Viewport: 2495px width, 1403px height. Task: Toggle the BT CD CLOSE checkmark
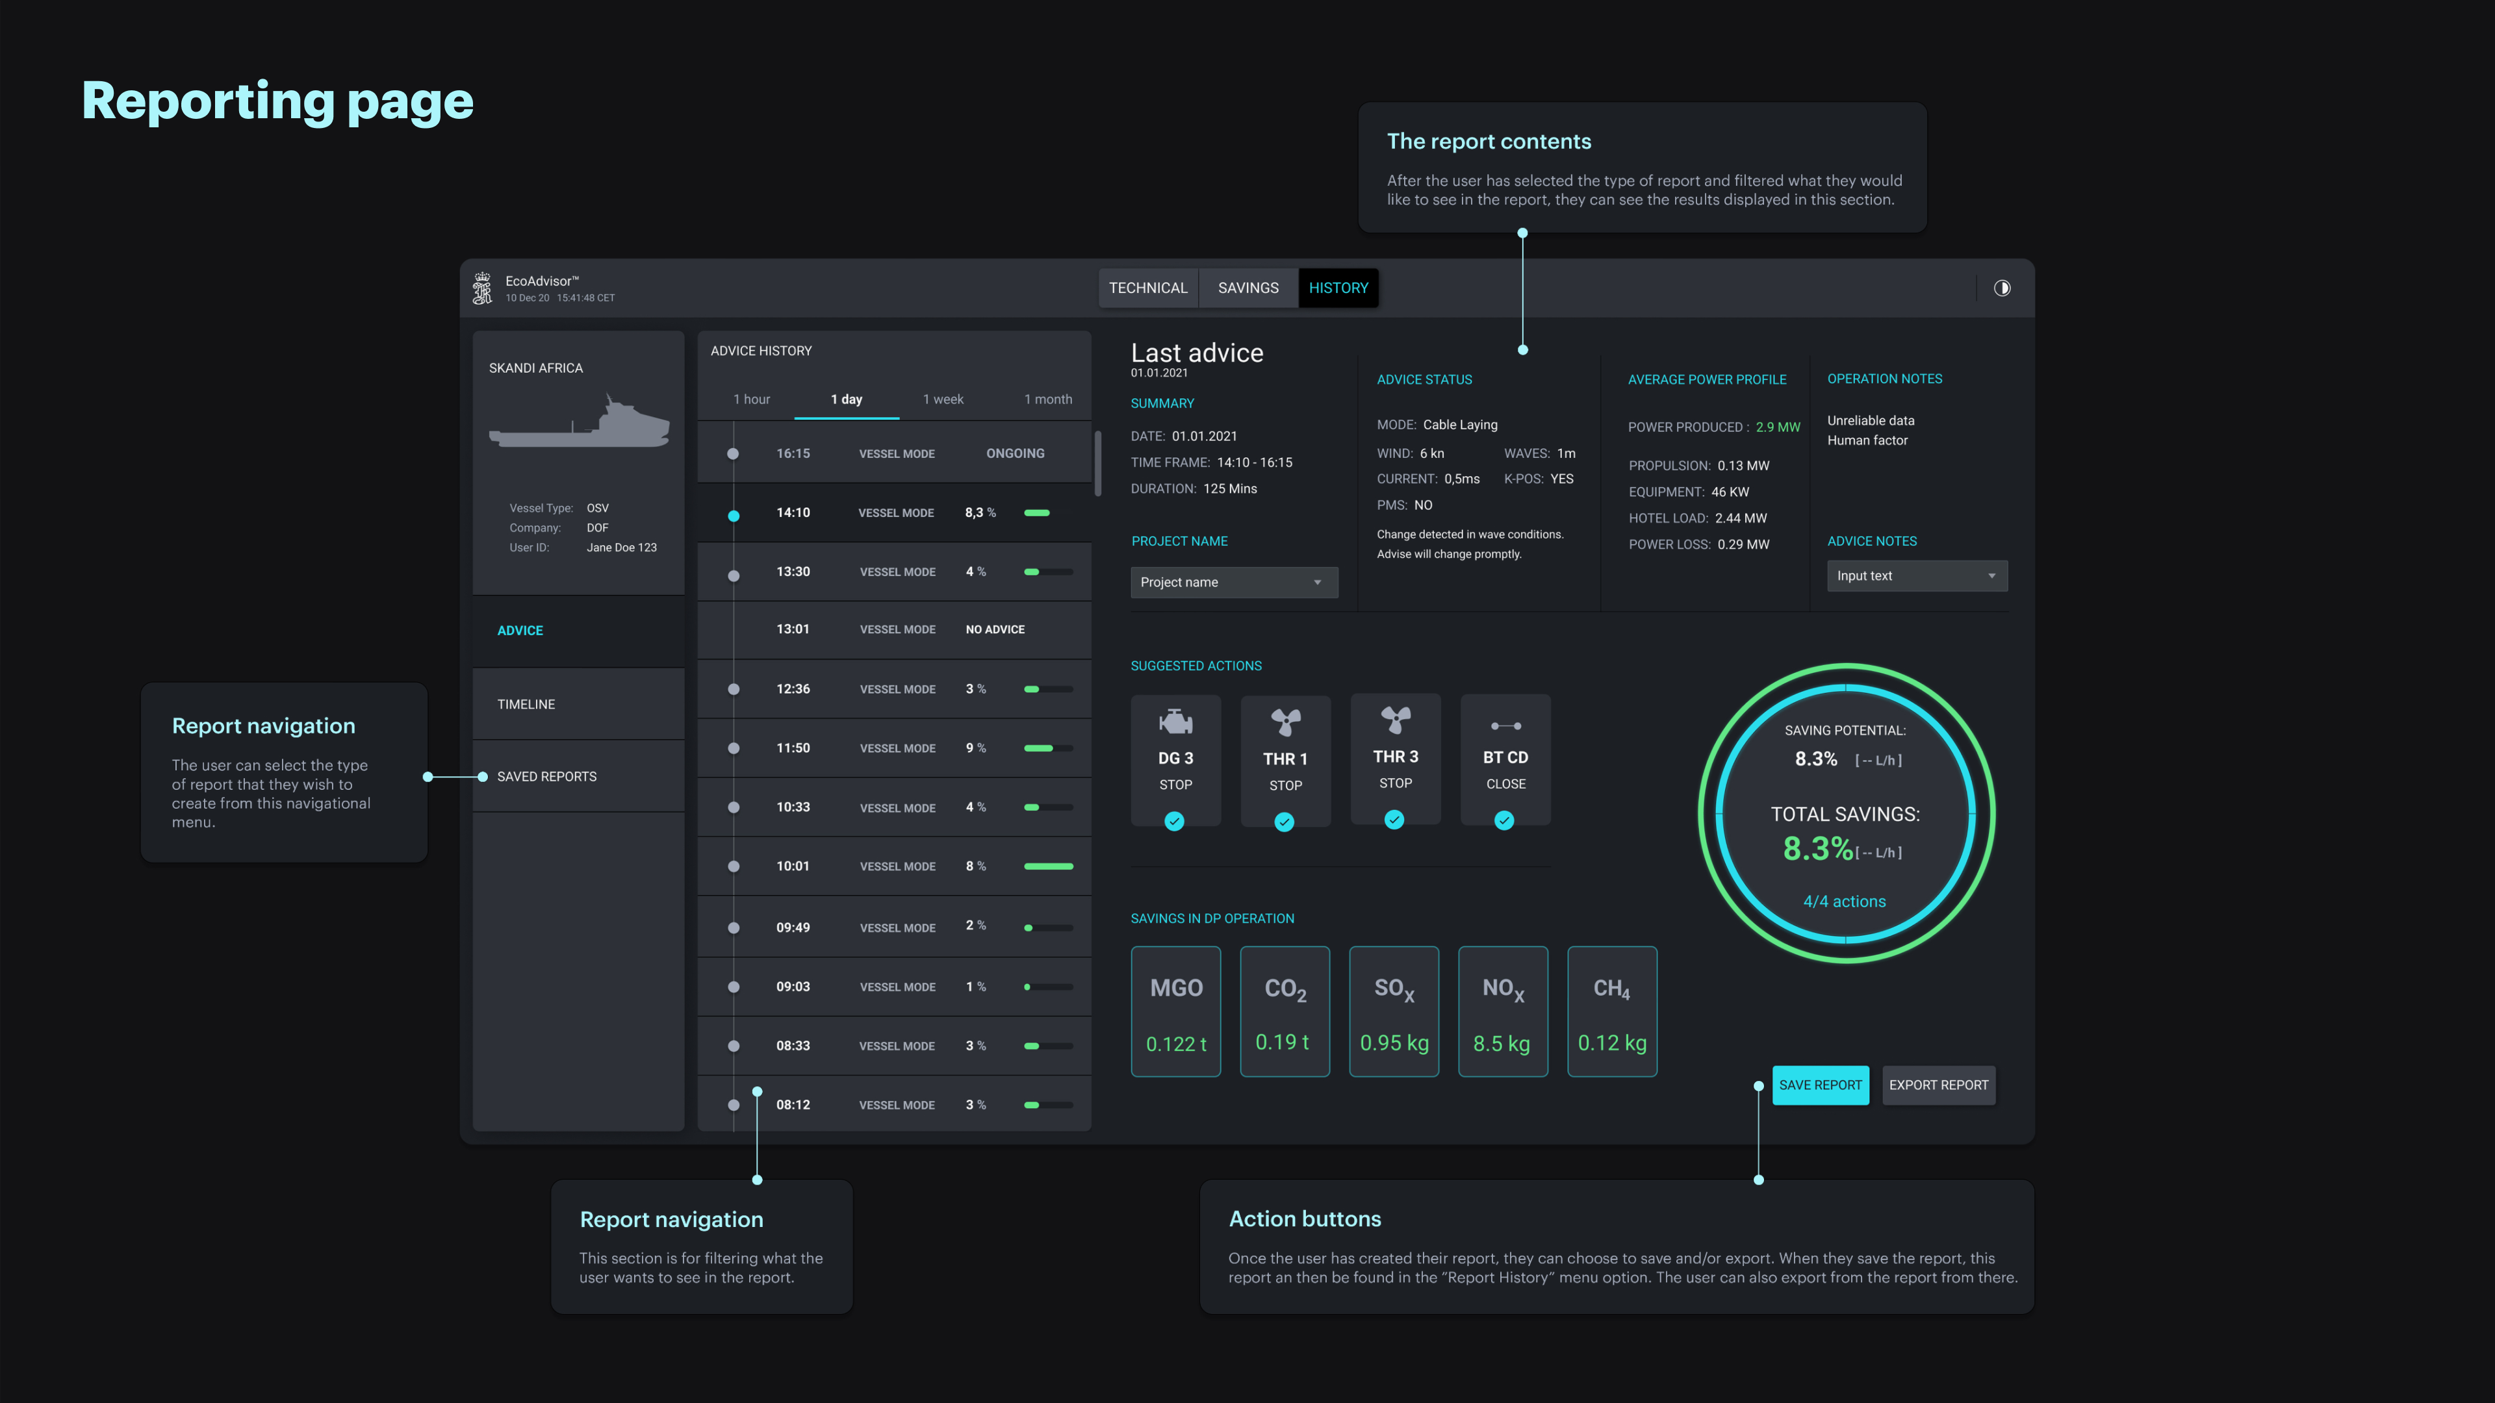pos(1504,821)
